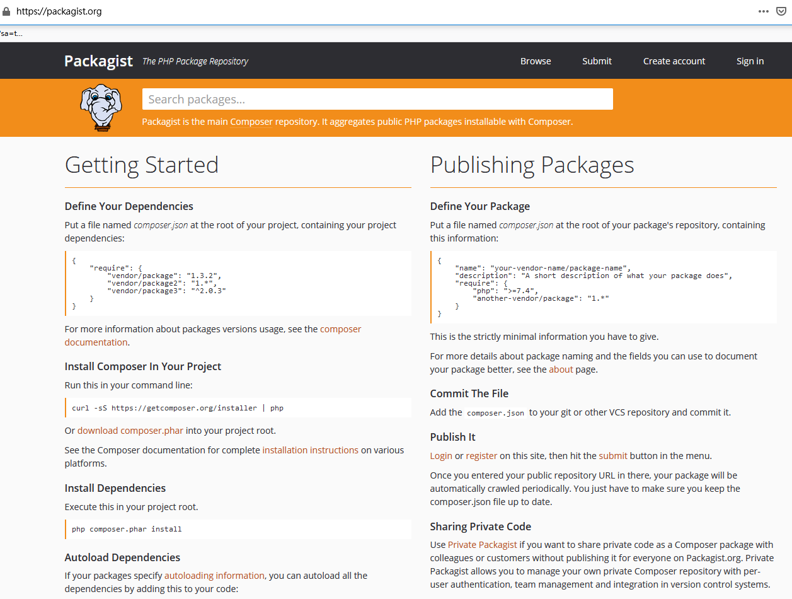Open the Submit page from navigation
Viewport: 792px width, 599px height.
click(x=597, y=61)
